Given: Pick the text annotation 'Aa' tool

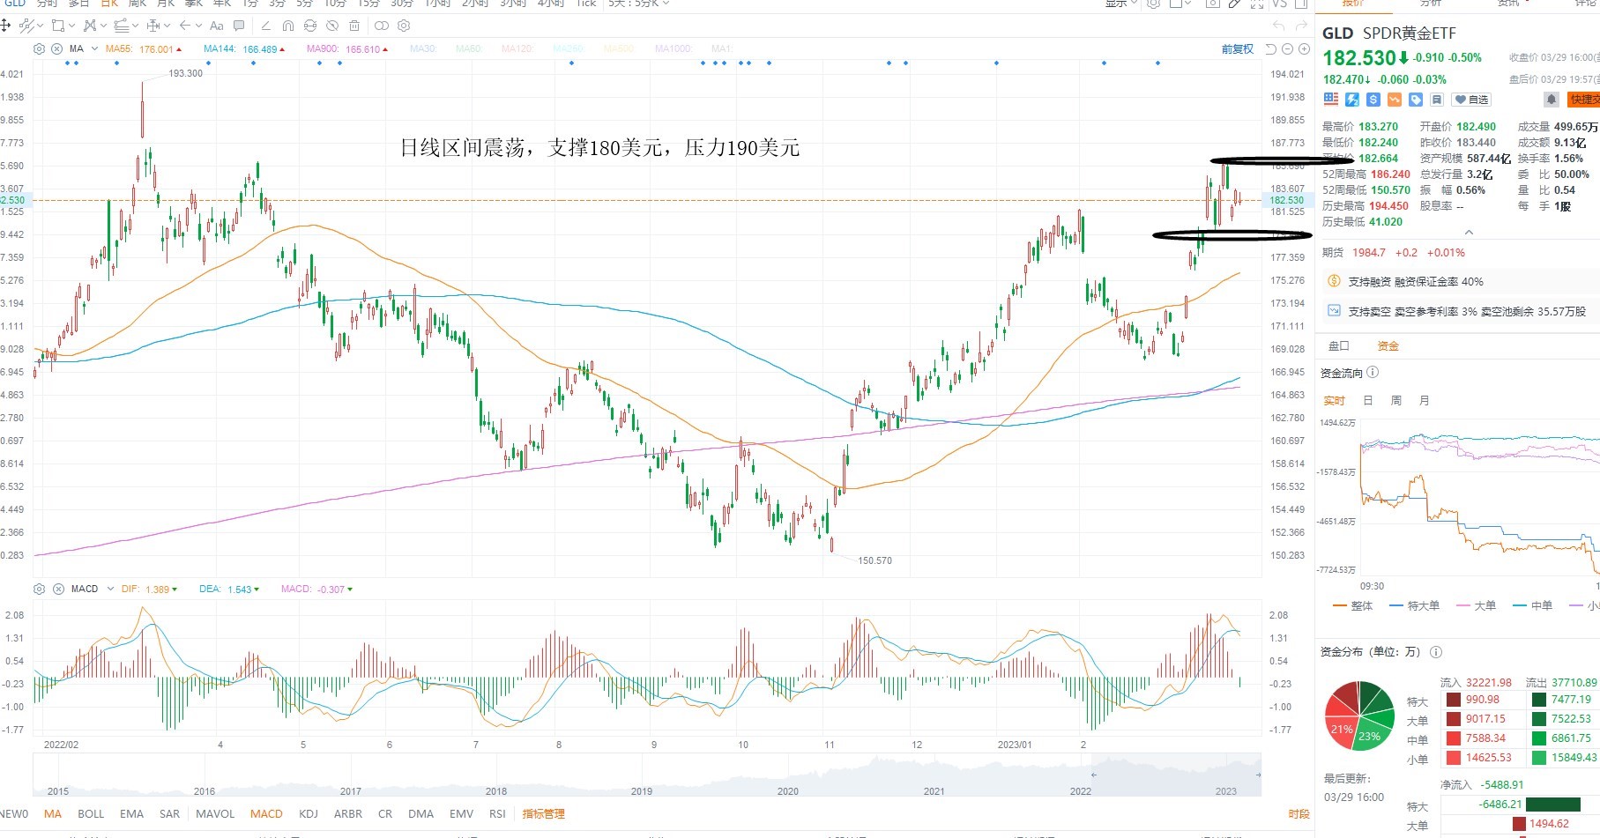Looking at the screenshot, I should tap(217, 26).
